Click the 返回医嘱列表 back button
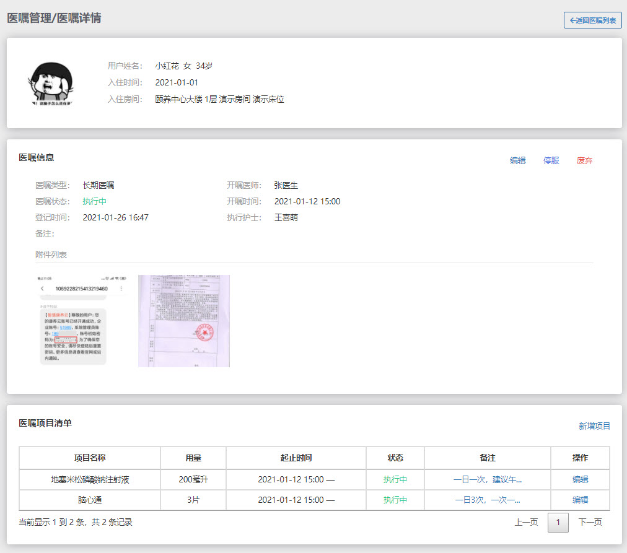The width and height of the screenshot is (627, 553). tap(592, 20)
